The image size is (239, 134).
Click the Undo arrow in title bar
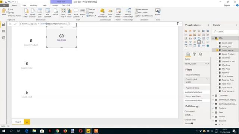[9, 2]
